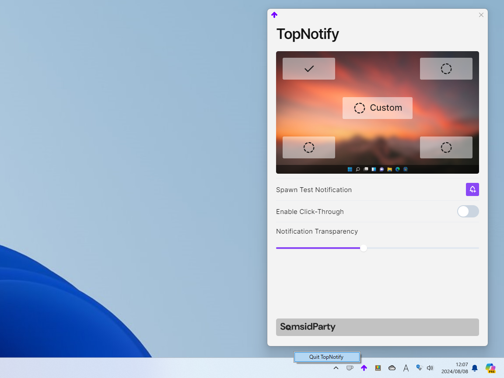Viewport: 504px width, 378px height.
Task: Open the network status tray icon
Action: (419, 367)
